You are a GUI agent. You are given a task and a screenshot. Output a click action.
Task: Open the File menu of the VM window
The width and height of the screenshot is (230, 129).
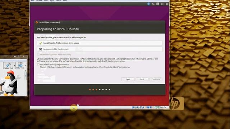32,1
